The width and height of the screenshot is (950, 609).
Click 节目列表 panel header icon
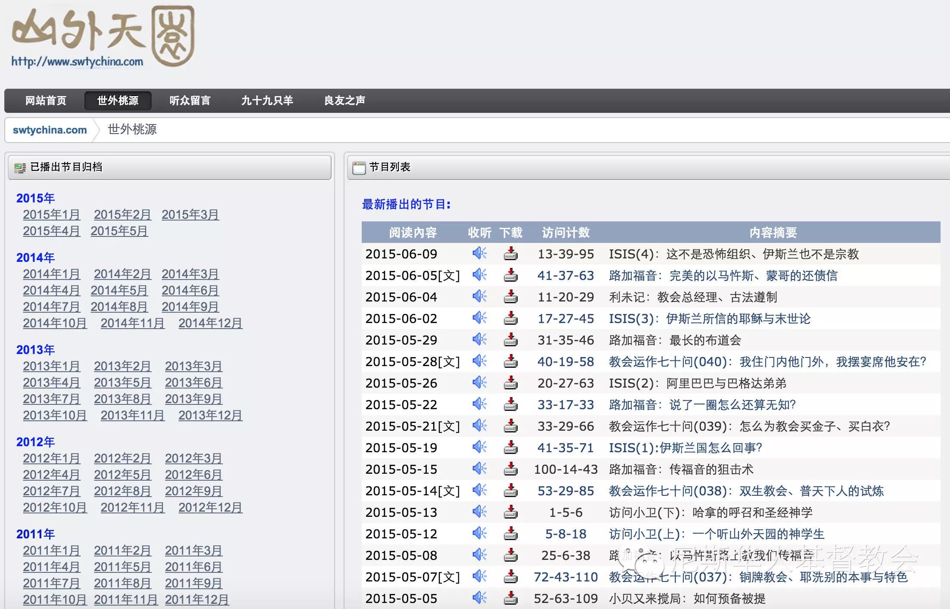pos(359,168)
